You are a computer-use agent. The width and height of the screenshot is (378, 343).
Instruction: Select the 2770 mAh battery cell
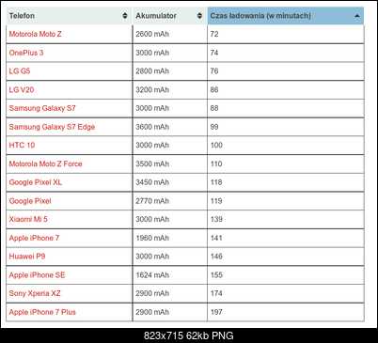(170, 201)
